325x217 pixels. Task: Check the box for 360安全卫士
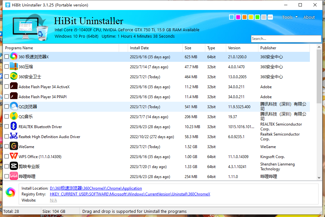(x=7, y=77)
